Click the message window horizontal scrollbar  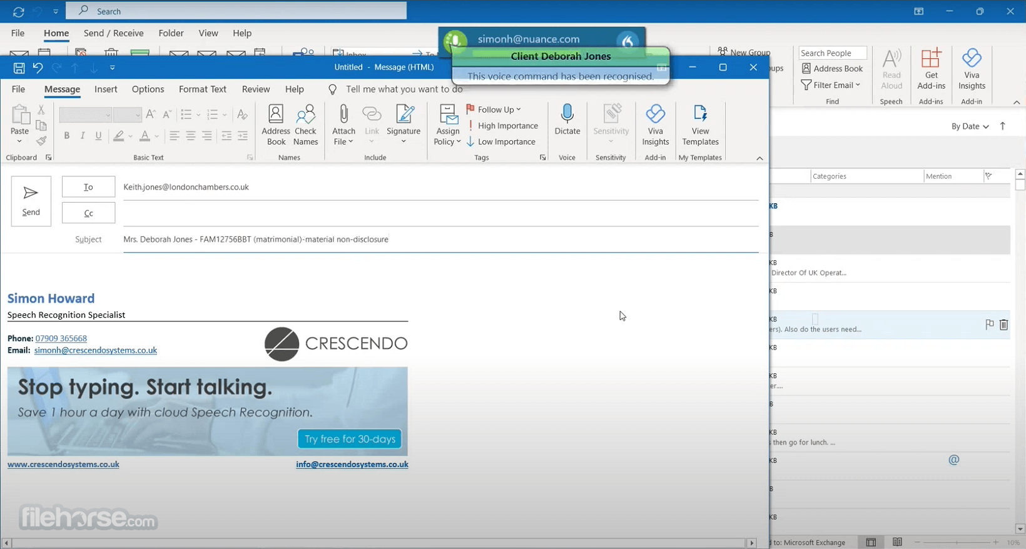coord(379,543)
